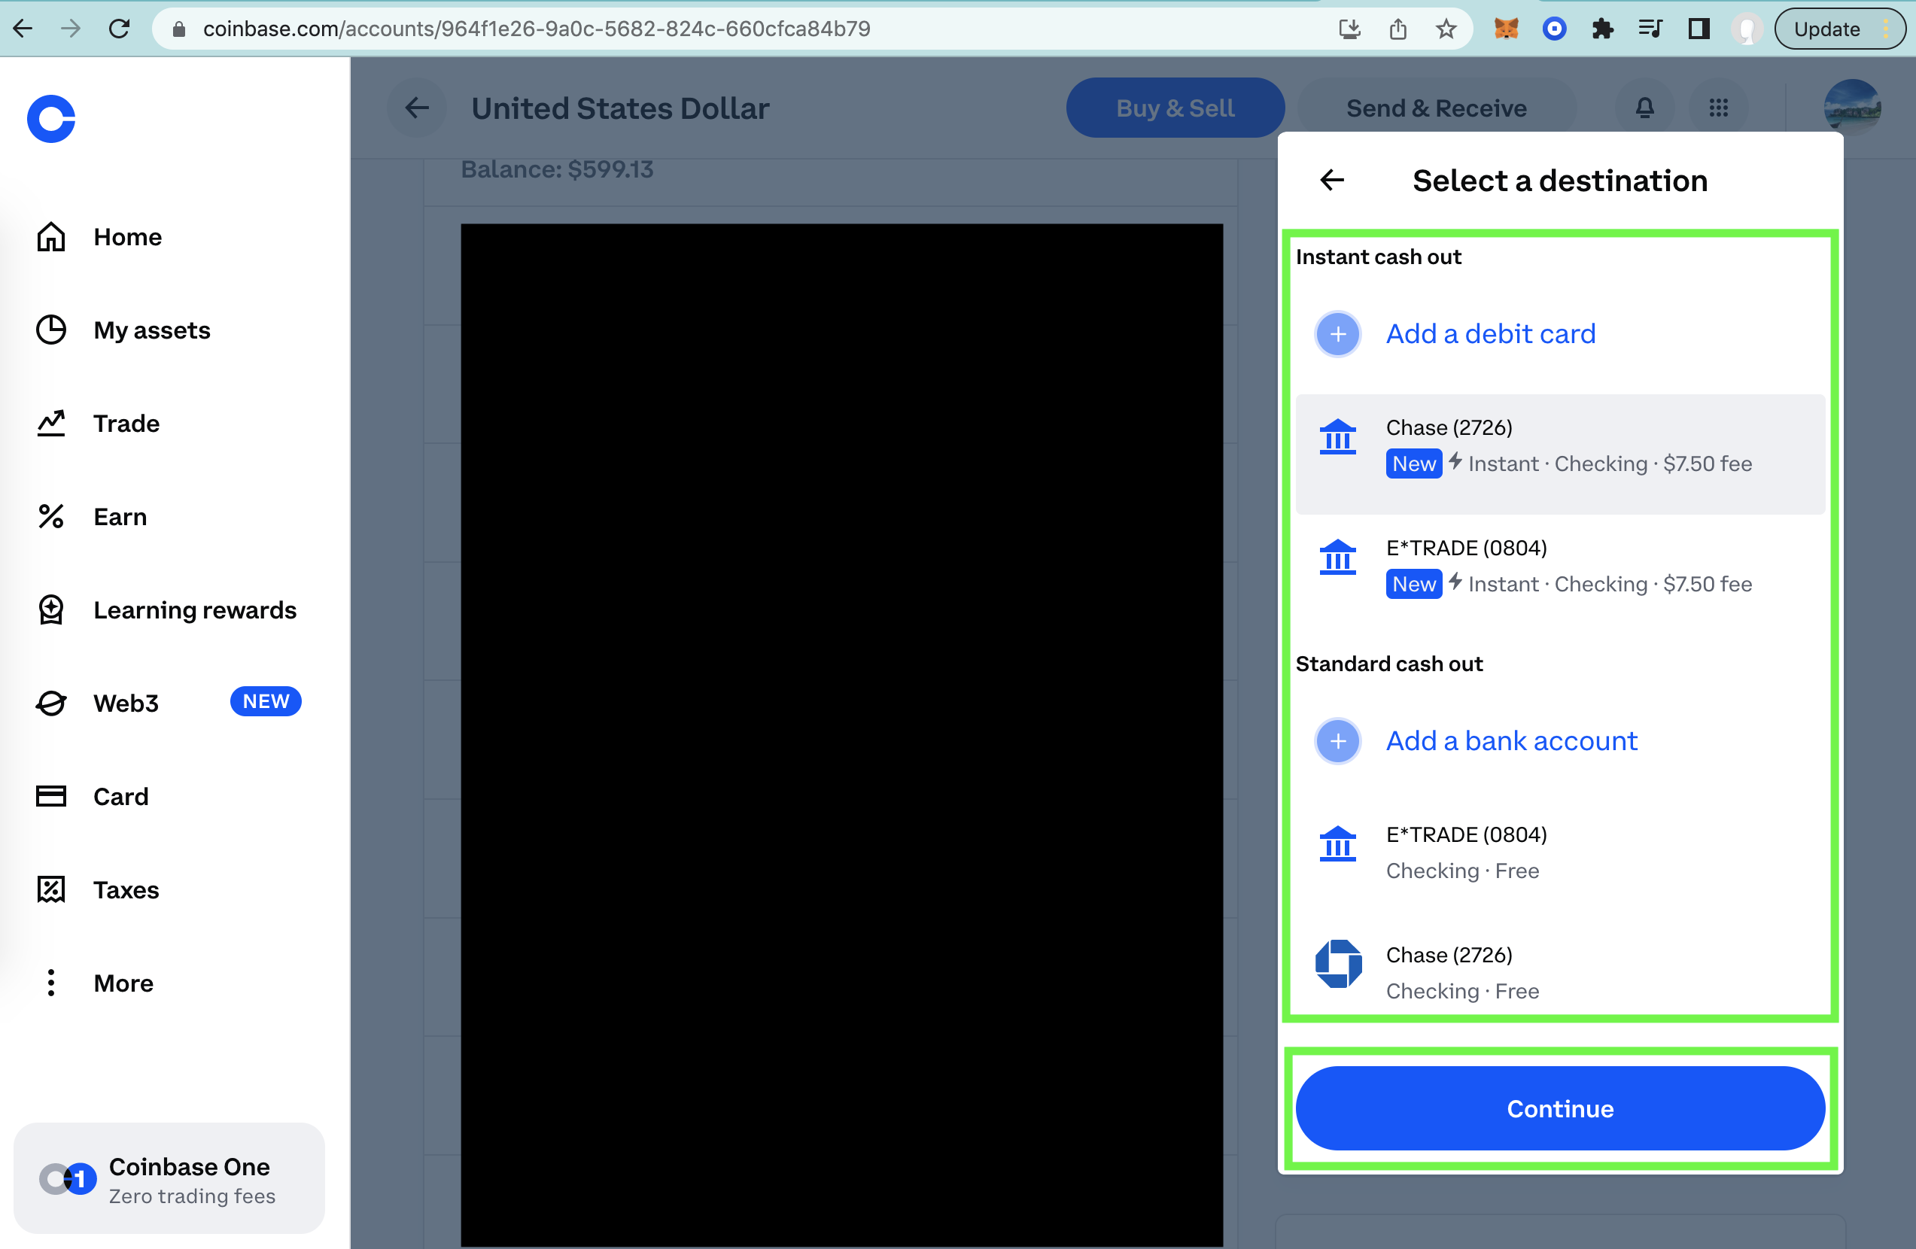Image resolution: width=1916 pixels, height=1249 pixels.
Task: Click the Continue button
Action: [1560, 1108]
